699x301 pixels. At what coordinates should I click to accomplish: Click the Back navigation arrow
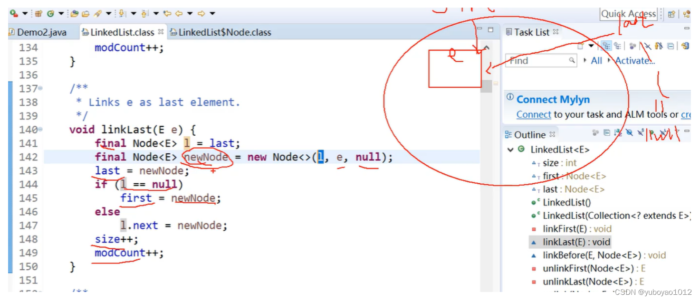pyautogui.click(x=179, y=13)
